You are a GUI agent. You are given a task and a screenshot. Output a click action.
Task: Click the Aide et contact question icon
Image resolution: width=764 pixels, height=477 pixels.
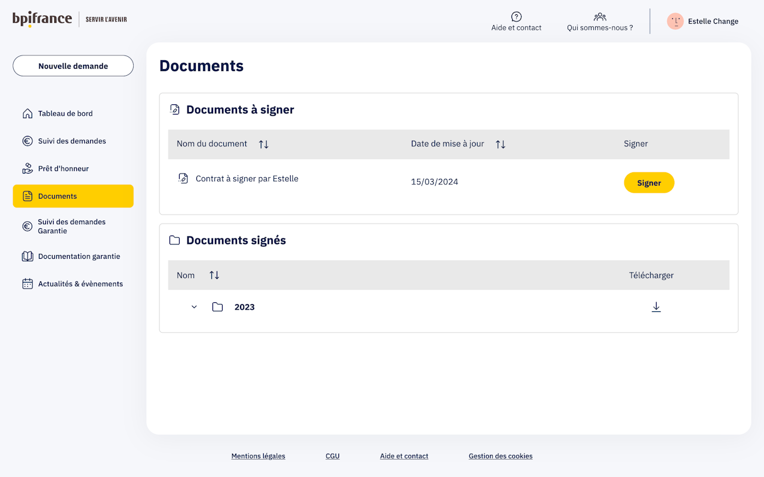[516, 17]
